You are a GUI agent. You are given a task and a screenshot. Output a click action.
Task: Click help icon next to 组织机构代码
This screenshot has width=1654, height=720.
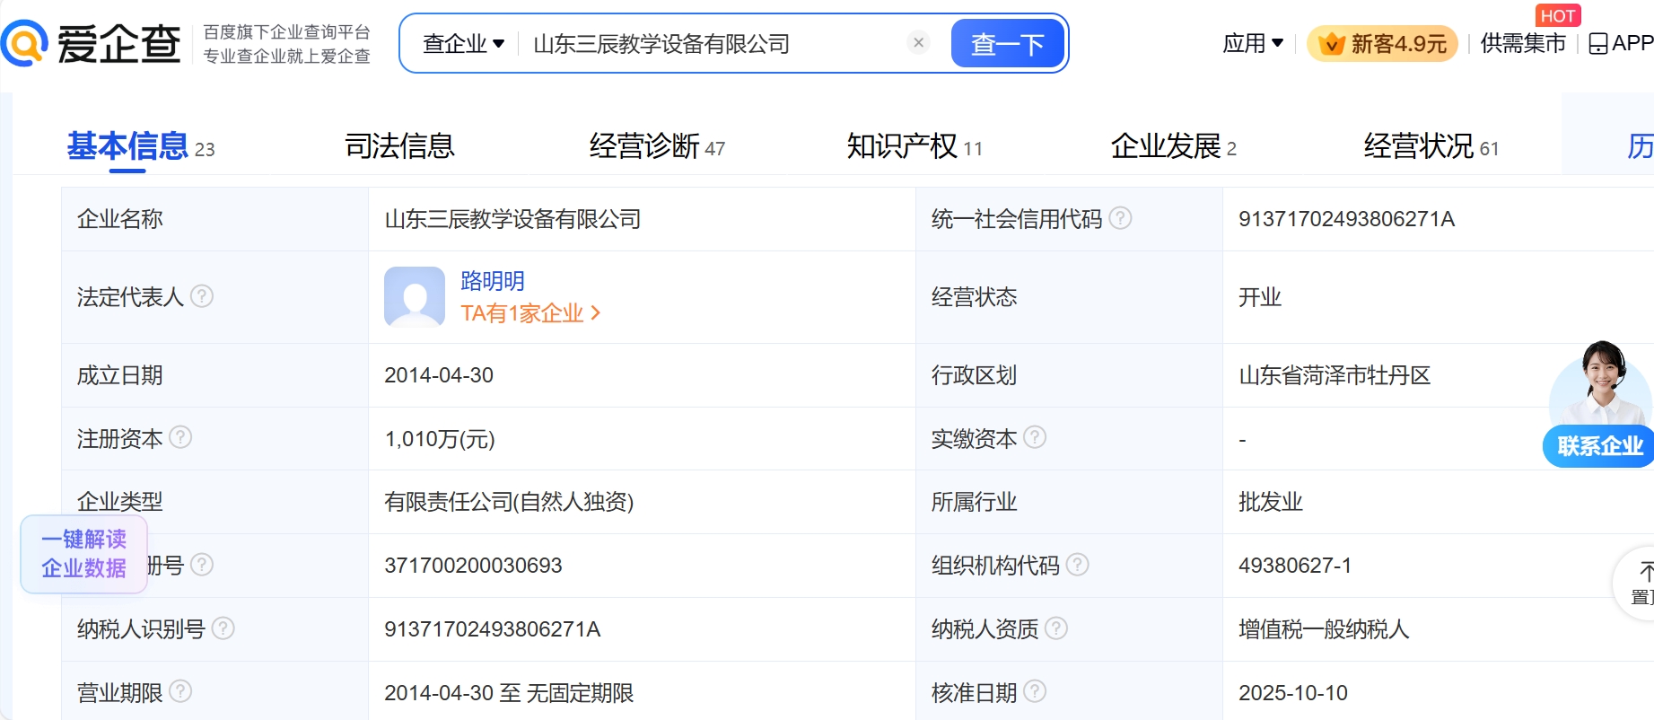[1077, 565]
